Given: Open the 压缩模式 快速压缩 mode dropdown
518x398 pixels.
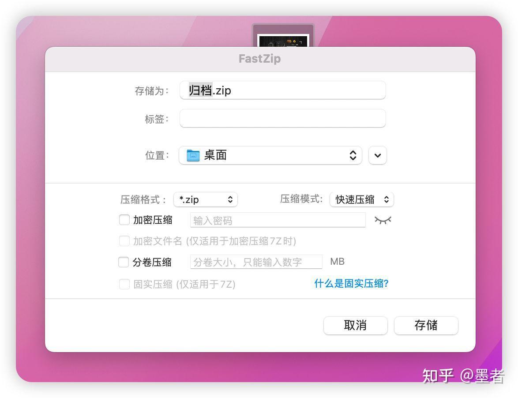Looking at the screenshot, I should point(361,199).
